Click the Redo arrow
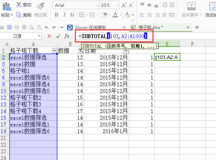This screenshot has width=216, height=160. point(54,28)
